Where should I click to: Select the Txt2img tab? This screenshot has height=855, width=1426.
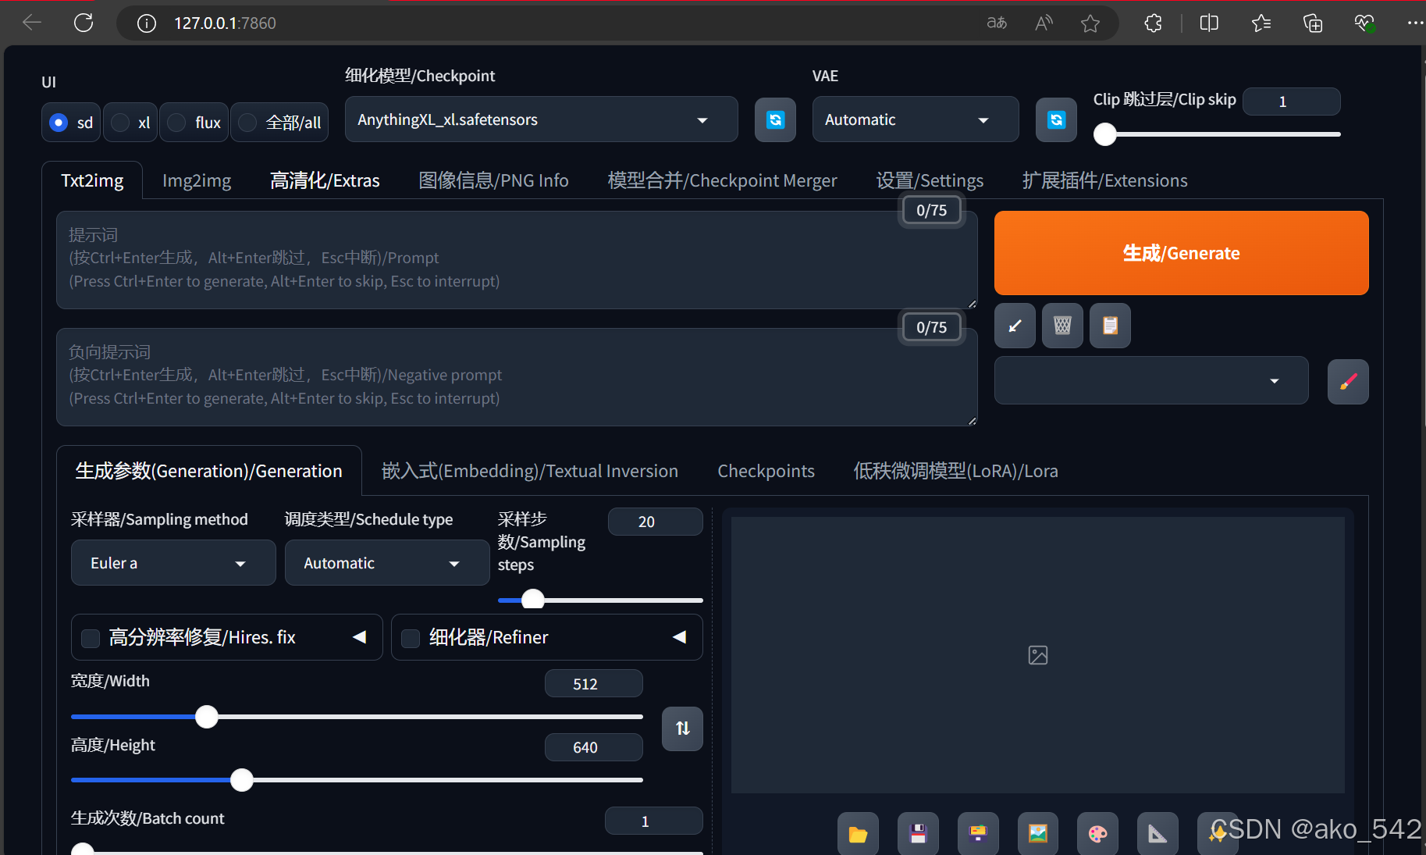pos(92,180)
